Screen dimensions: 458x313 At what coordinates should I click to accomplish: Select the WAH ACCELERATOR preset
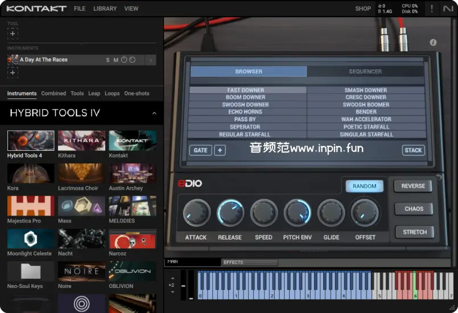(366, 120)
